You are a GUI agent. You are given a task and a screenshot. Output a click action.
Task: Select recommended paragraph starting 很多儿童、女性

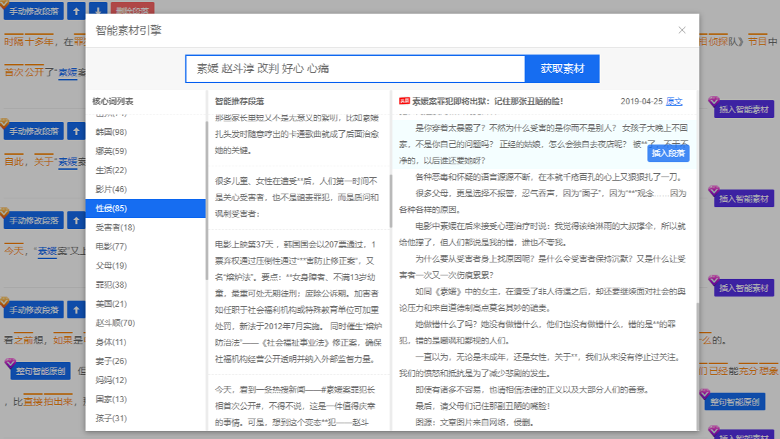pyautogui.click(x=298, y=198)
